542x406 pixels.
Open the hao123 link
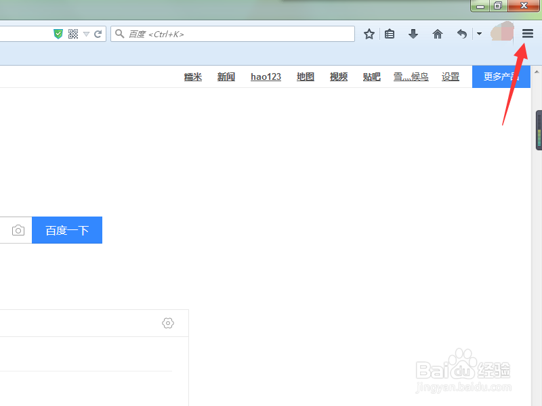click(x=266, y=76)
